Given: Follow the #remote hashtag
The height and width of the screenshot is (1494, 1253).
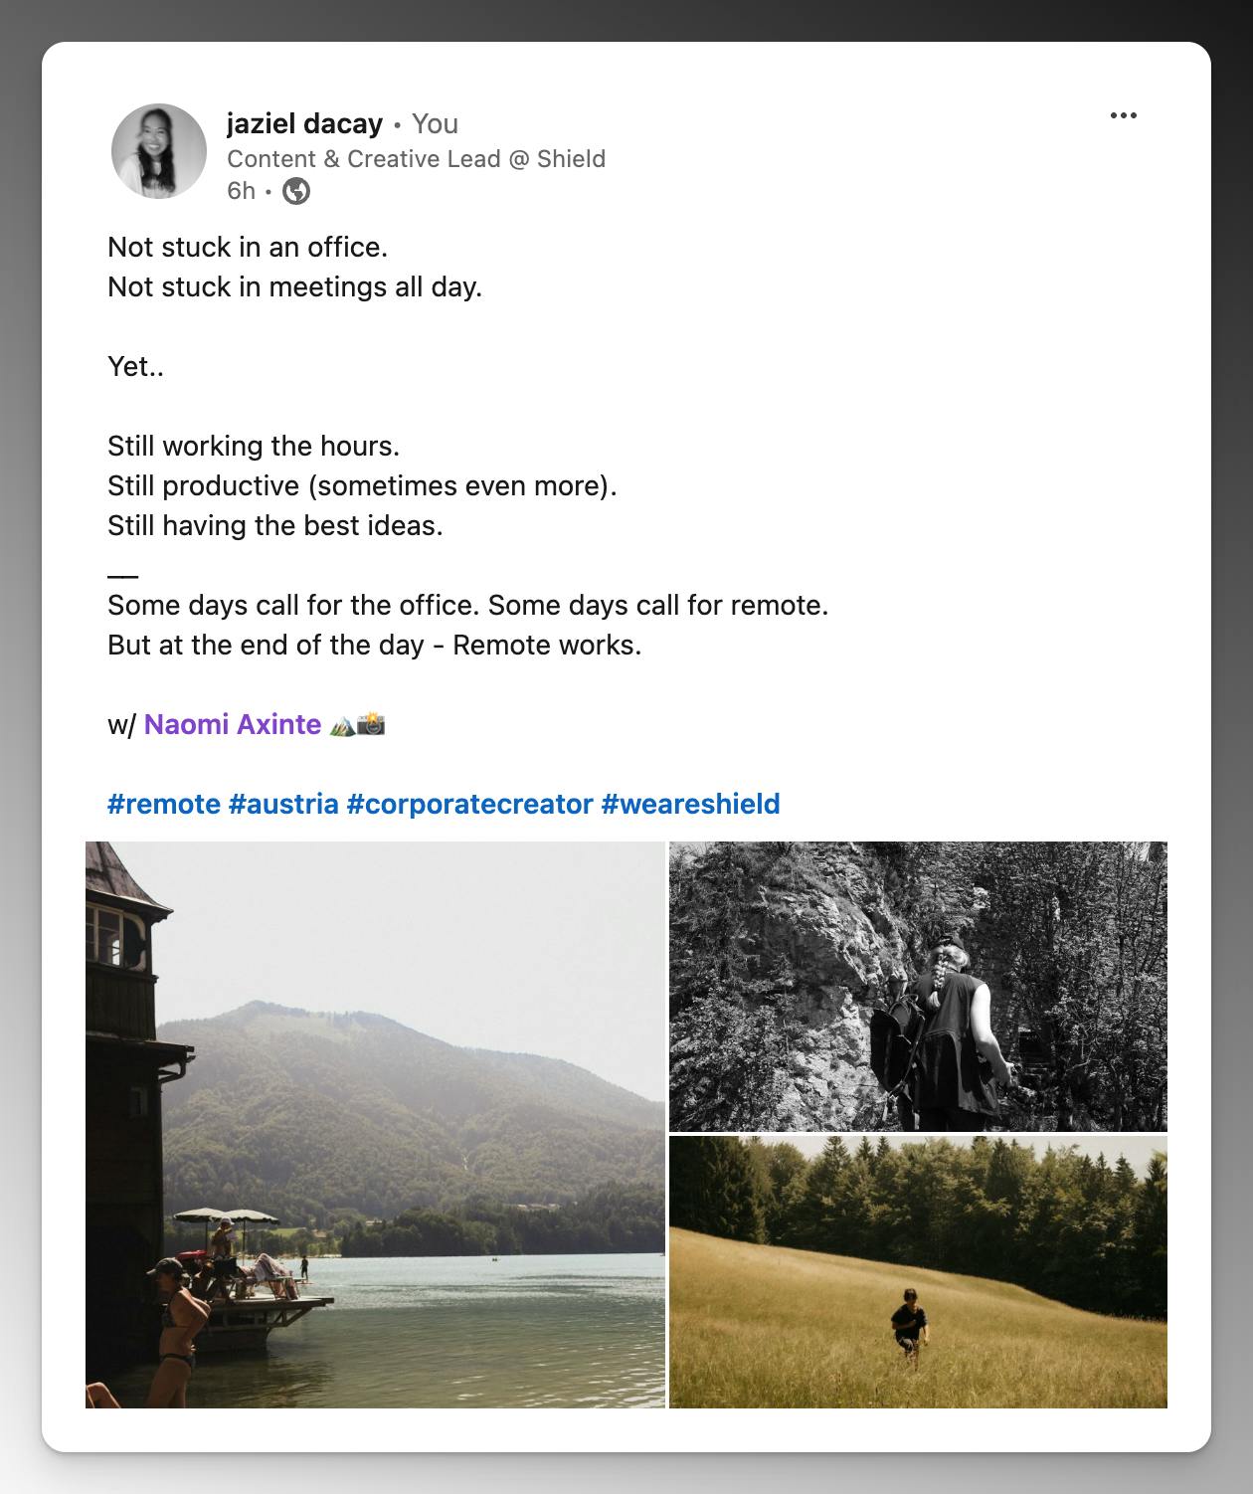Looking at the screenshot, I should point(164,804).
